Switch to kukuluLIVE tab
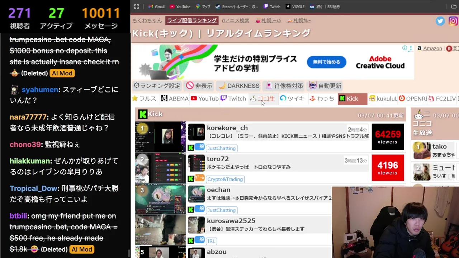 click(383, 99)
